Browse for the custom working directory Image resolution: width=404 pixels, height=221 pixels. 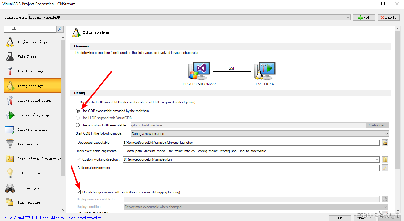coord(385,159)
